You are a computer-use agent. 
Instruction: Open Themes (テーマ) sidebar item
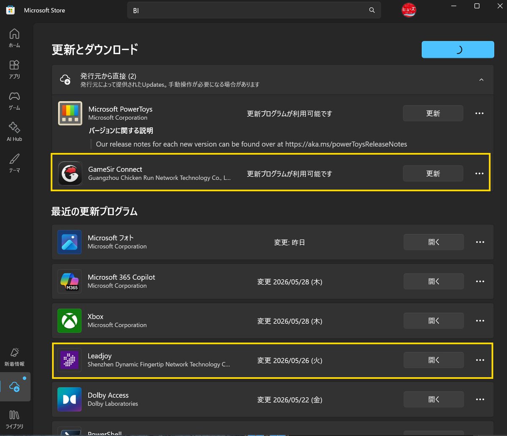14,163
